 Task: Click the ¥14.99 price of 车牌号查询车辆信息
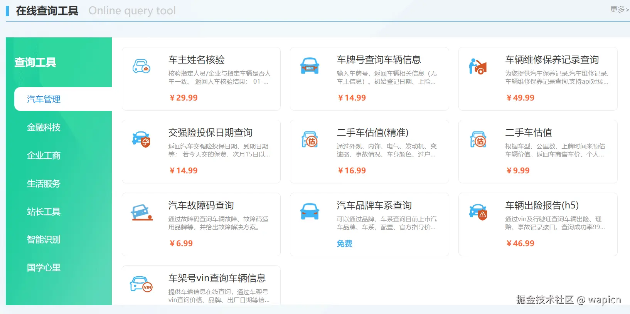point(352,98)
